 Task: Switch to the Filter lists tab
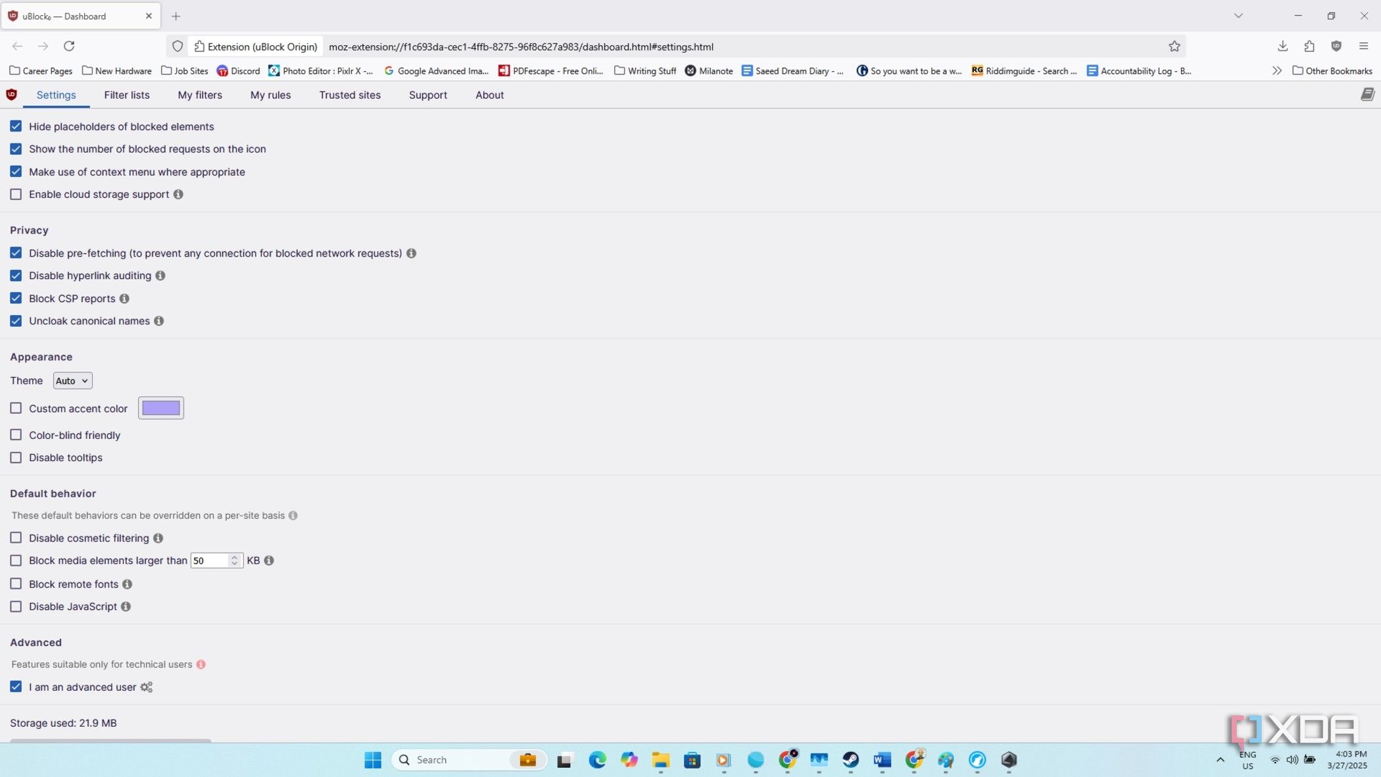(127, 95)
